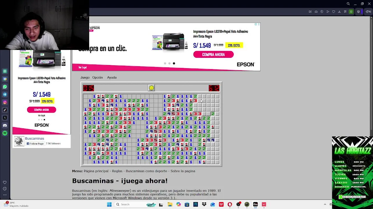Open the sidebar history clock icon

click(5, 189)
